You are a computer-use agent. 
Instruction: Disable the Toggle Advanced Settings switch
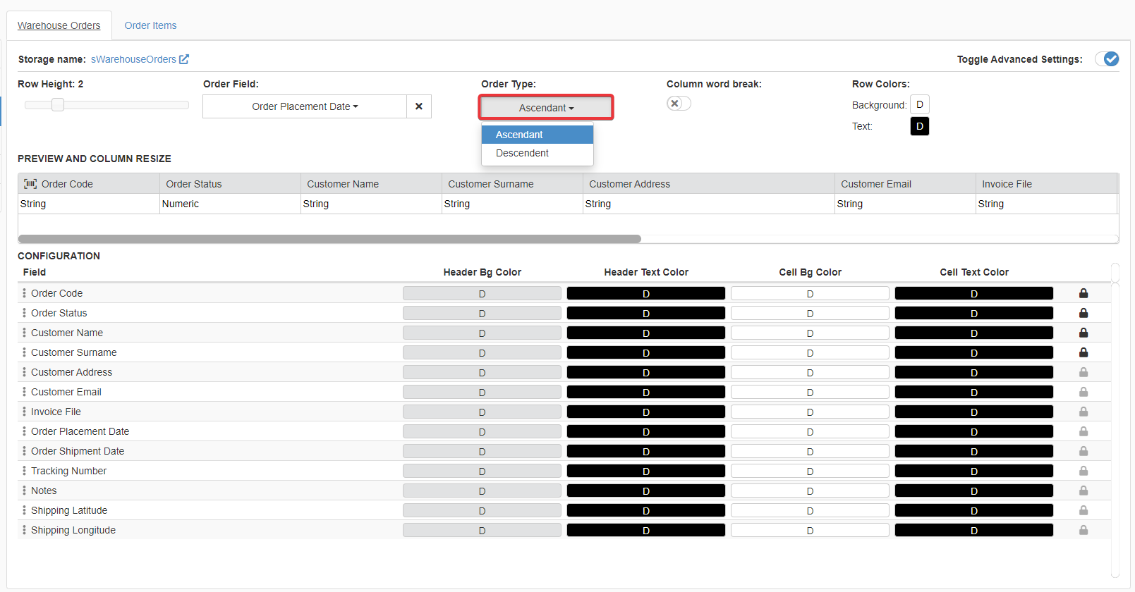(1107, 59)
